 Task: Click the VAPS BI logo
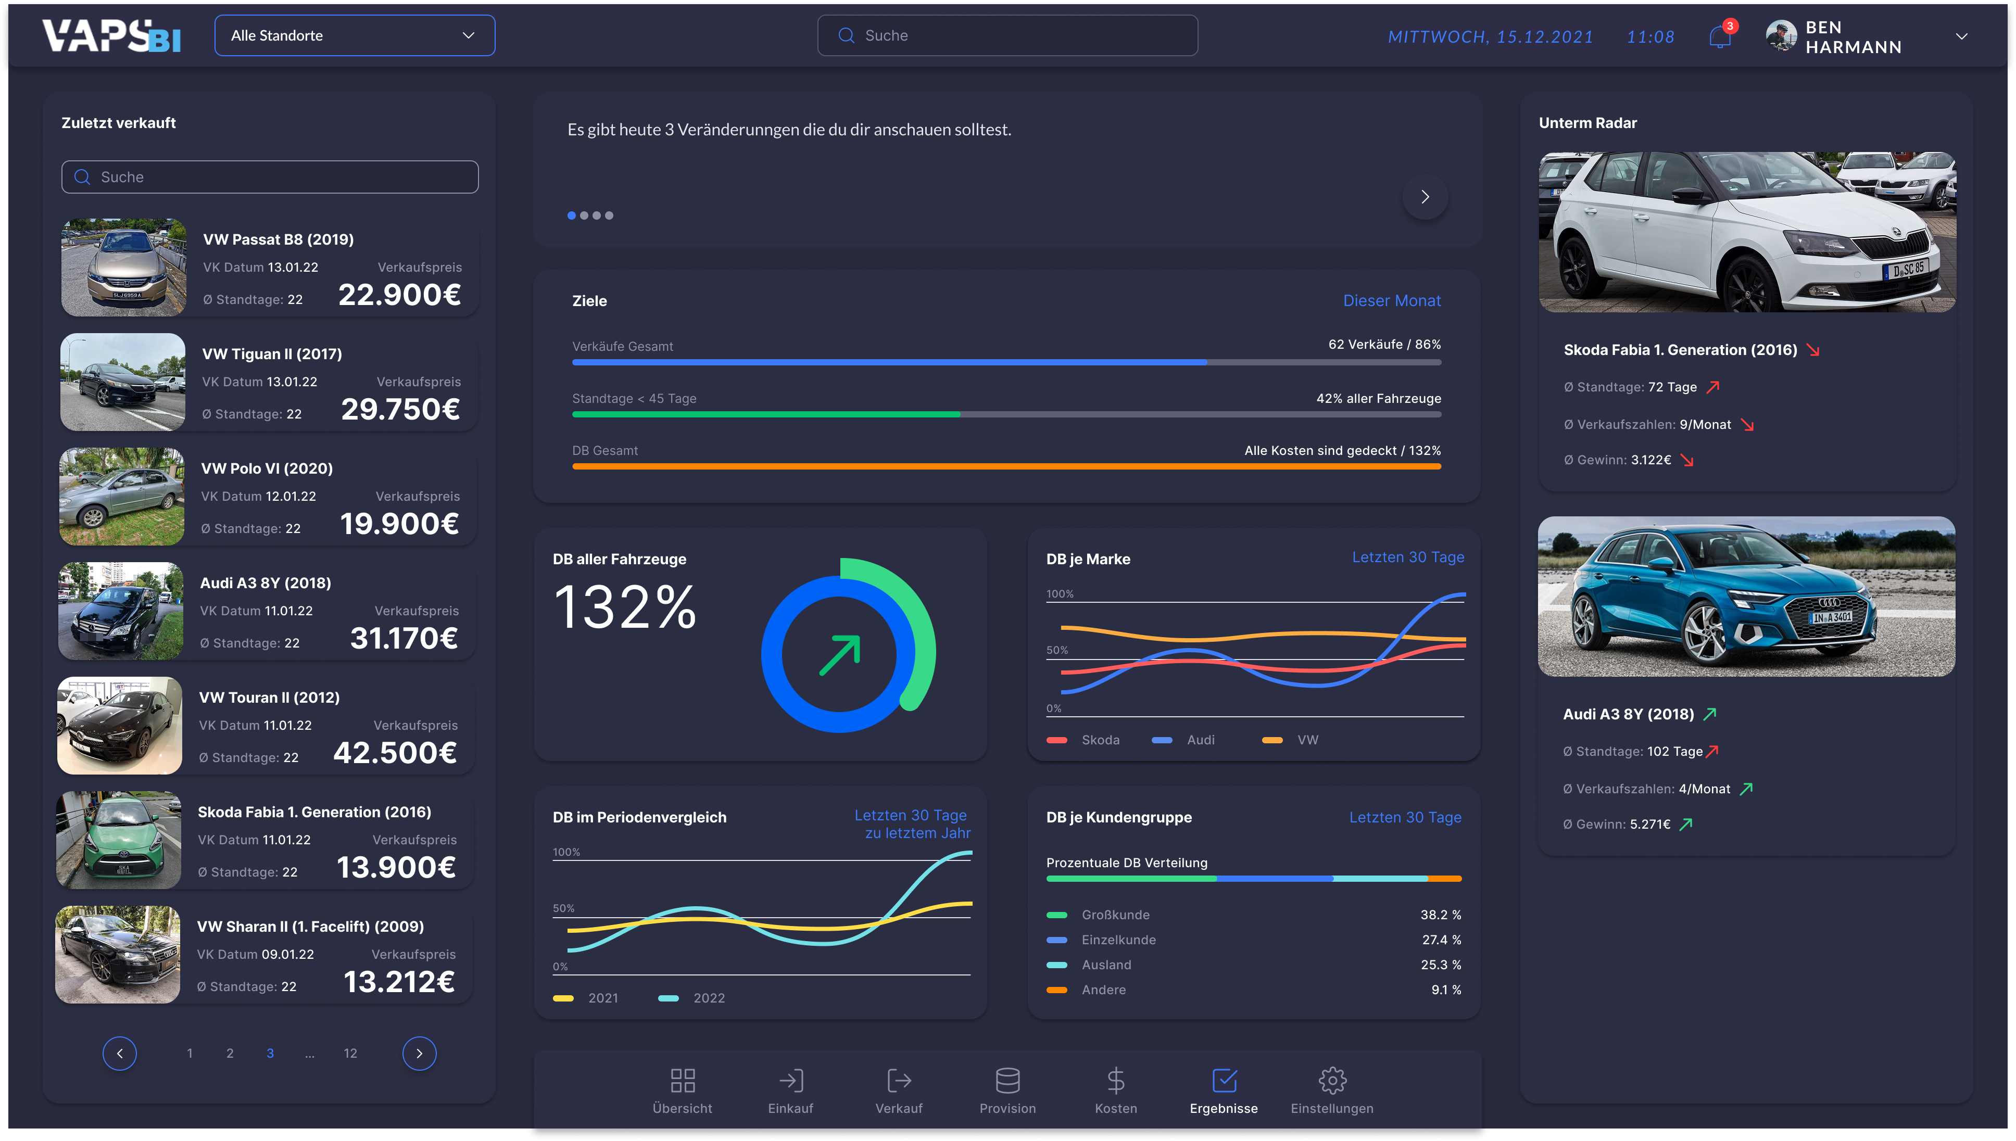pos(111,36)
